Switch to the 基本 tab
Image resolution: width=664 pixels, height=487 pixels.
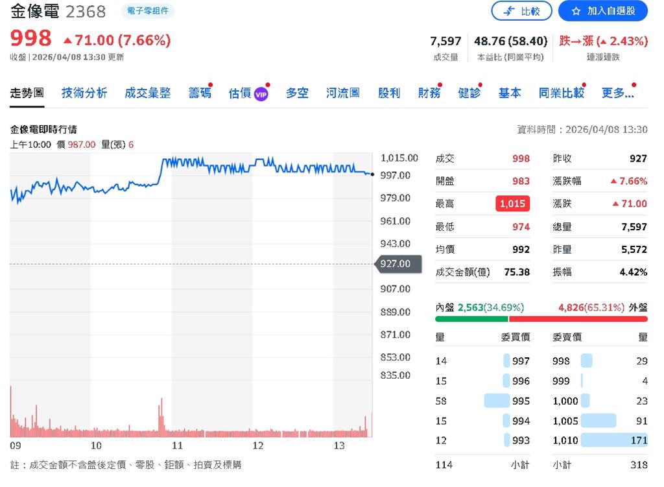(x=510, y=92)
